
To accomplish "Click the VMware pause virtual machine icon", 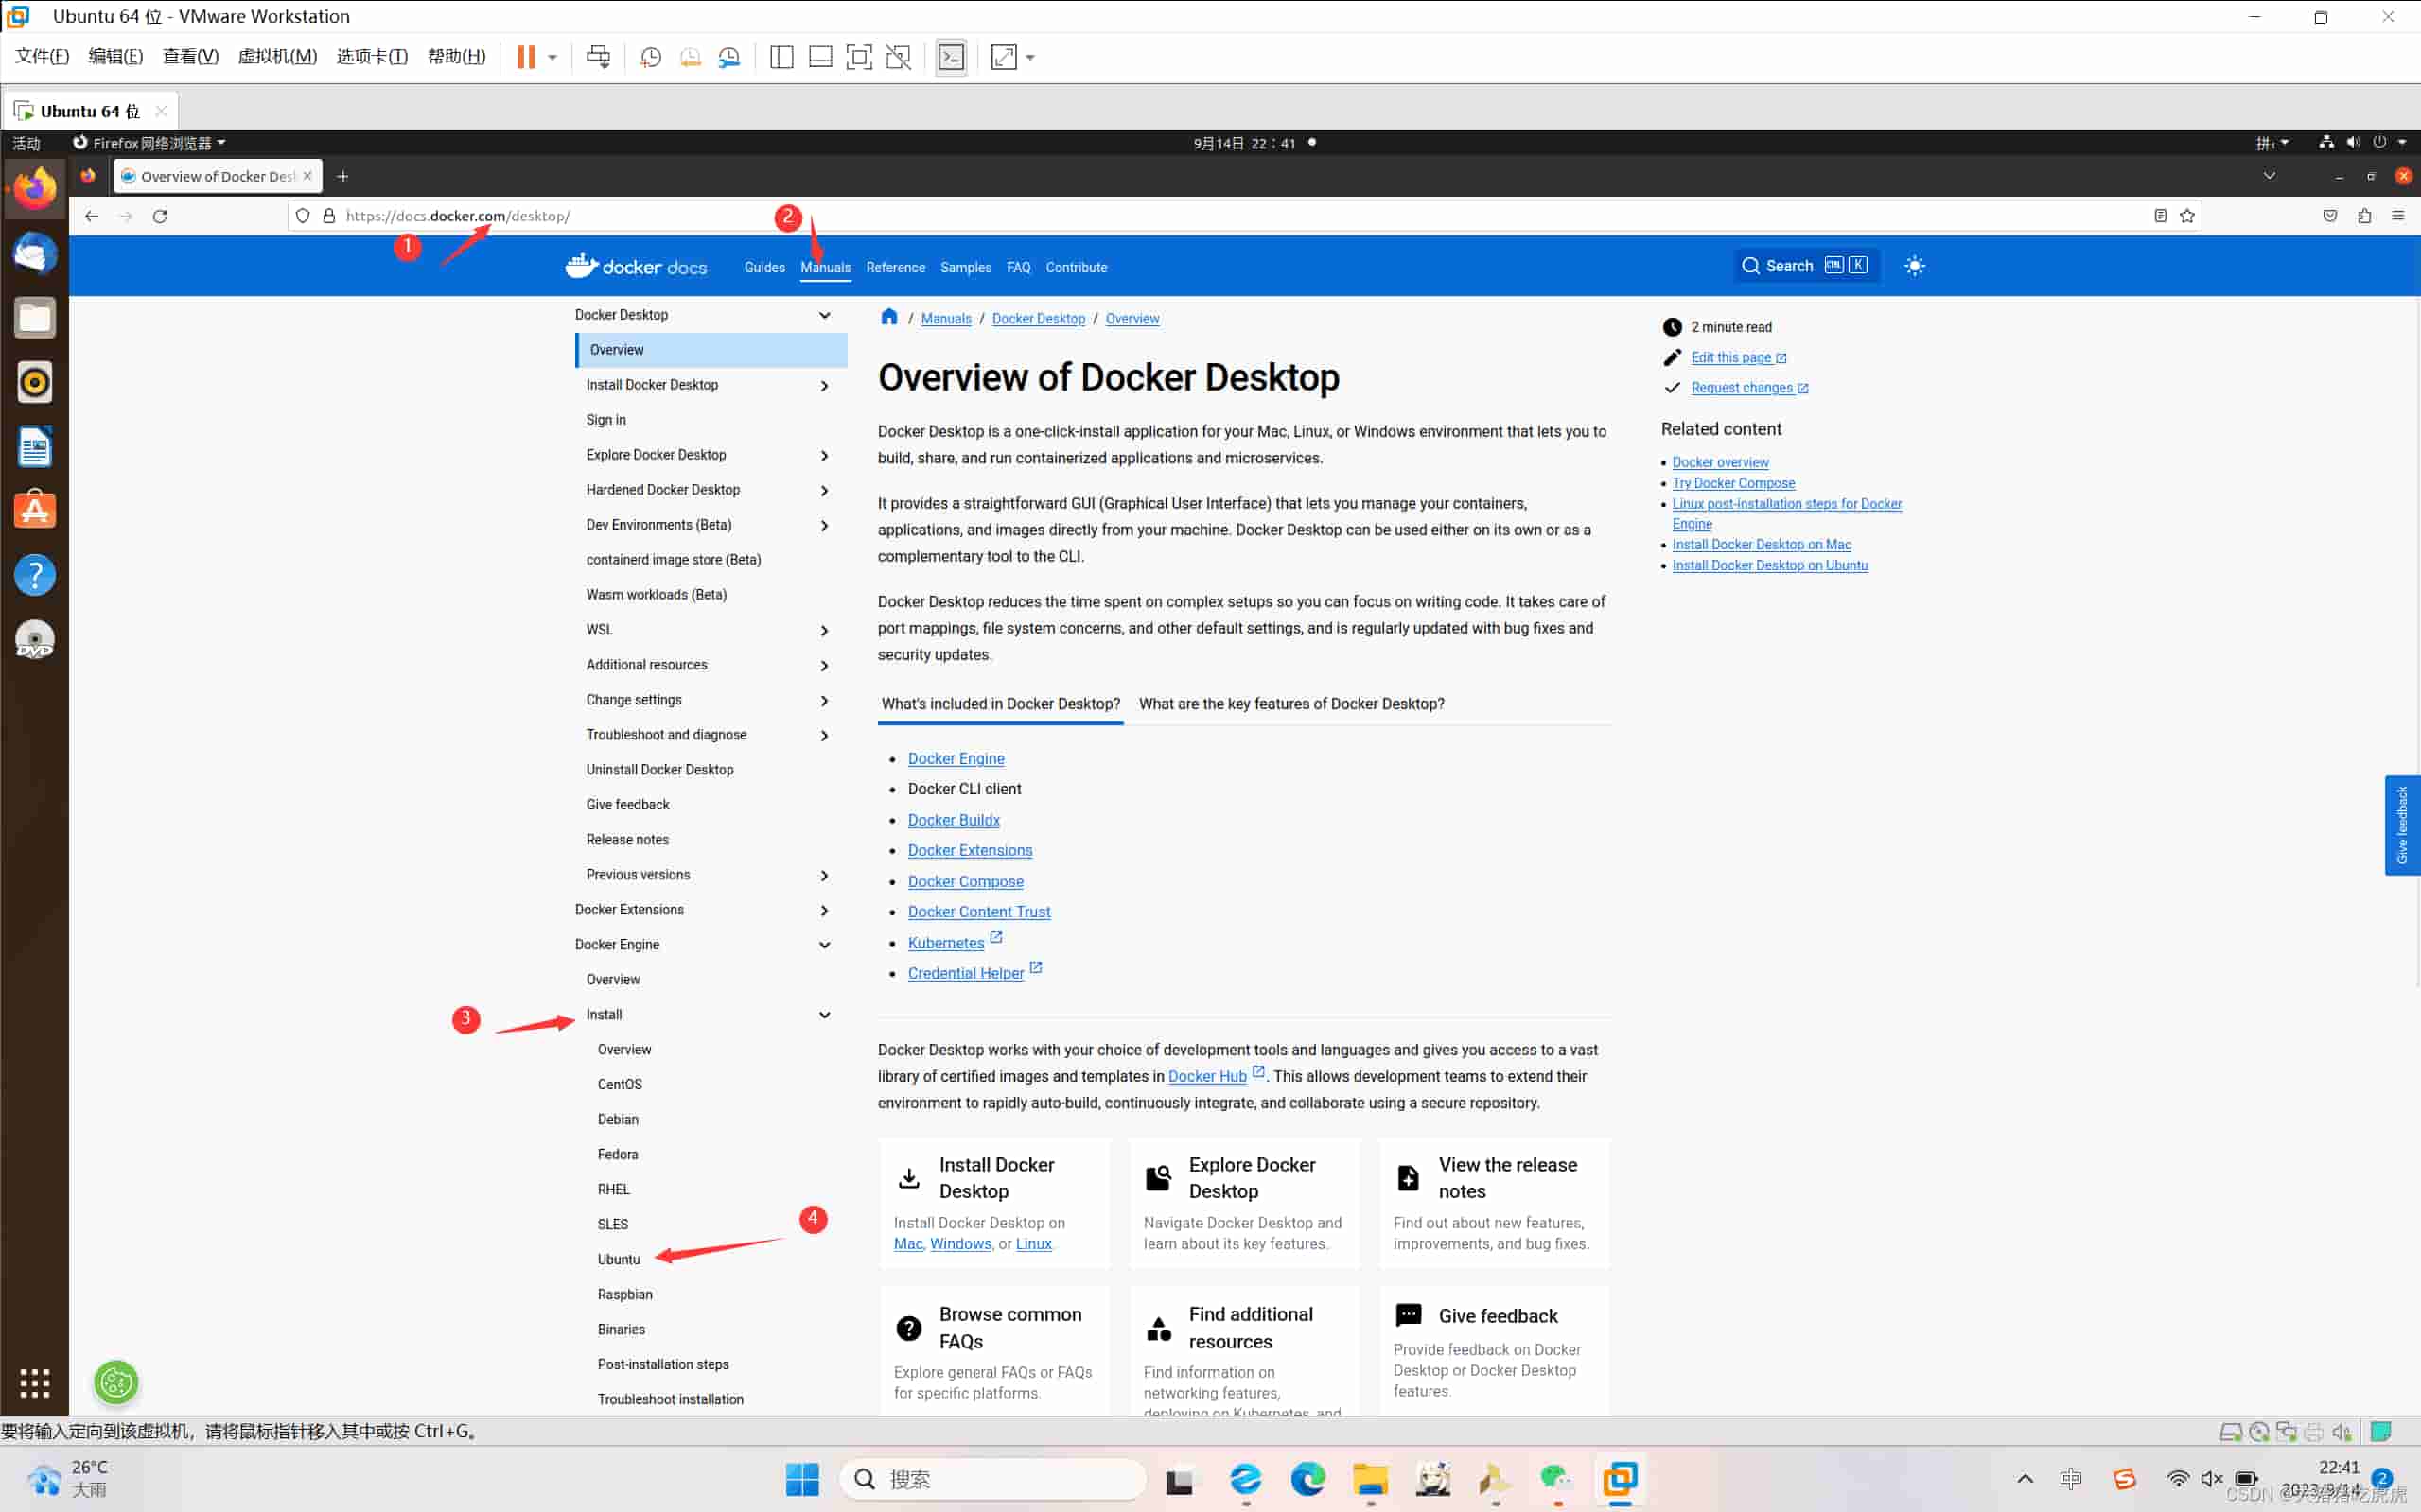I will (525, 57).
